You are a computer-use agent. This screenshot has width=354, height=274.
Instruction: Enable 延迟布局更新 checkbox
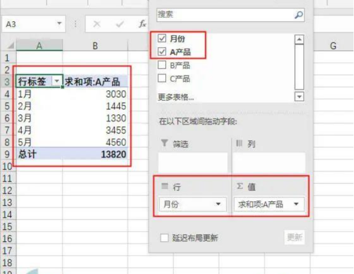[165, 237]
